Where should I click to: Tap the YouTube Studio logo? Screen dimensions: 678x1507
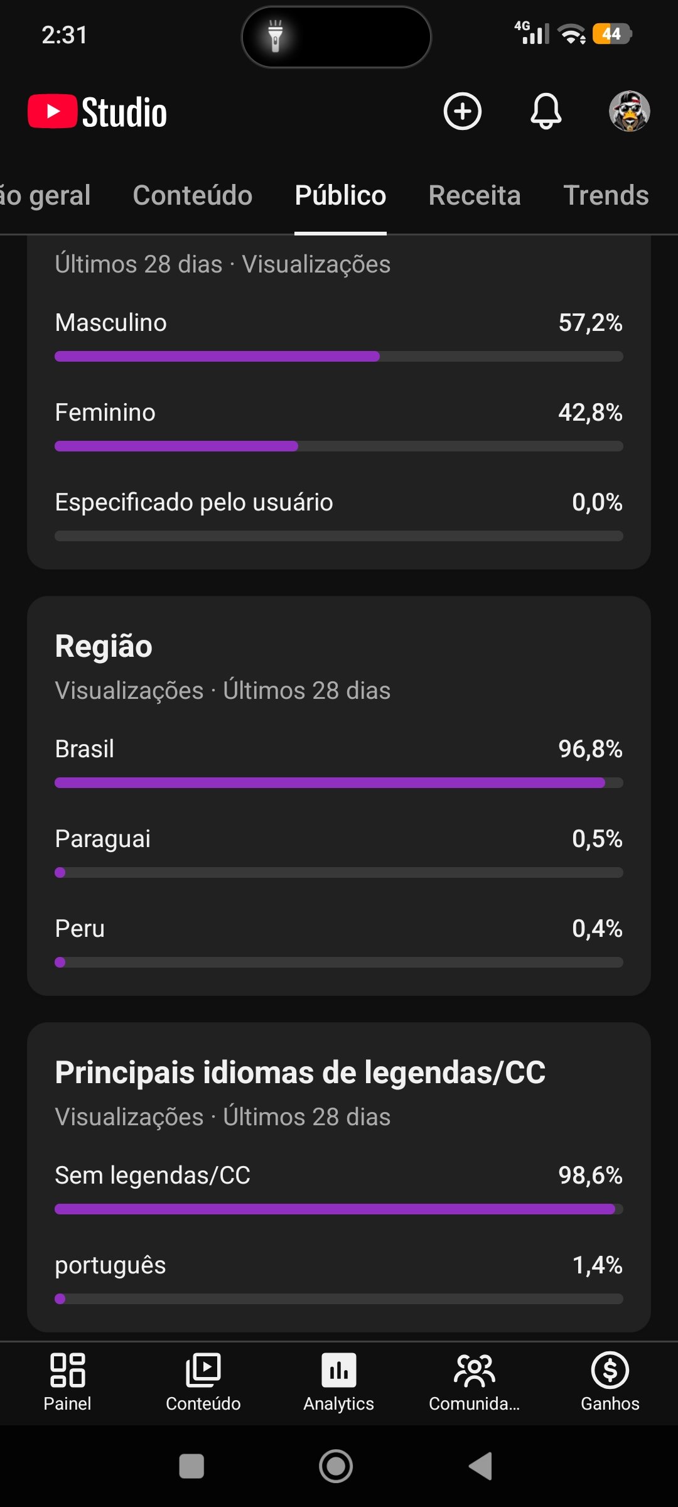pos(97,112)
